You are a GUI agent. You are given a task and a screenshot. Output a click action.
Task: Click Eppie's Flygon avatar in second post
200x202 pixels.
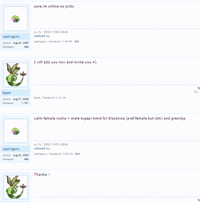click(x=16, y=75)
